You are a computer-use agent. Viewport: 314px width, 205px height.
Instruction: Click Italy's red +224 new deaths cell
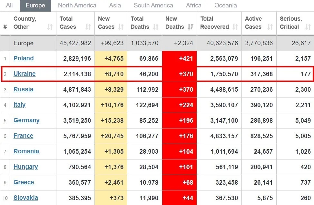pos(180,105)
